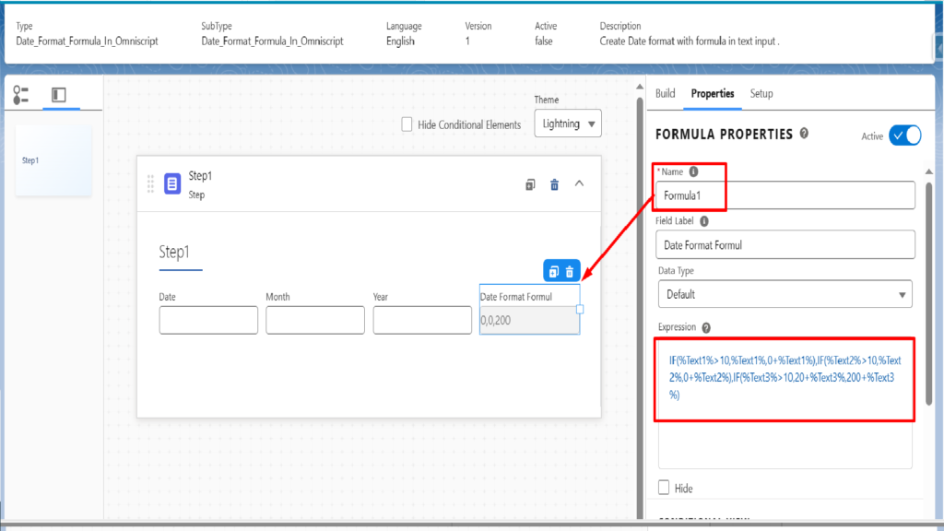Click the Step1 heading in canvas
Viewport: 944px width, 531px height.
coord(174,252)
